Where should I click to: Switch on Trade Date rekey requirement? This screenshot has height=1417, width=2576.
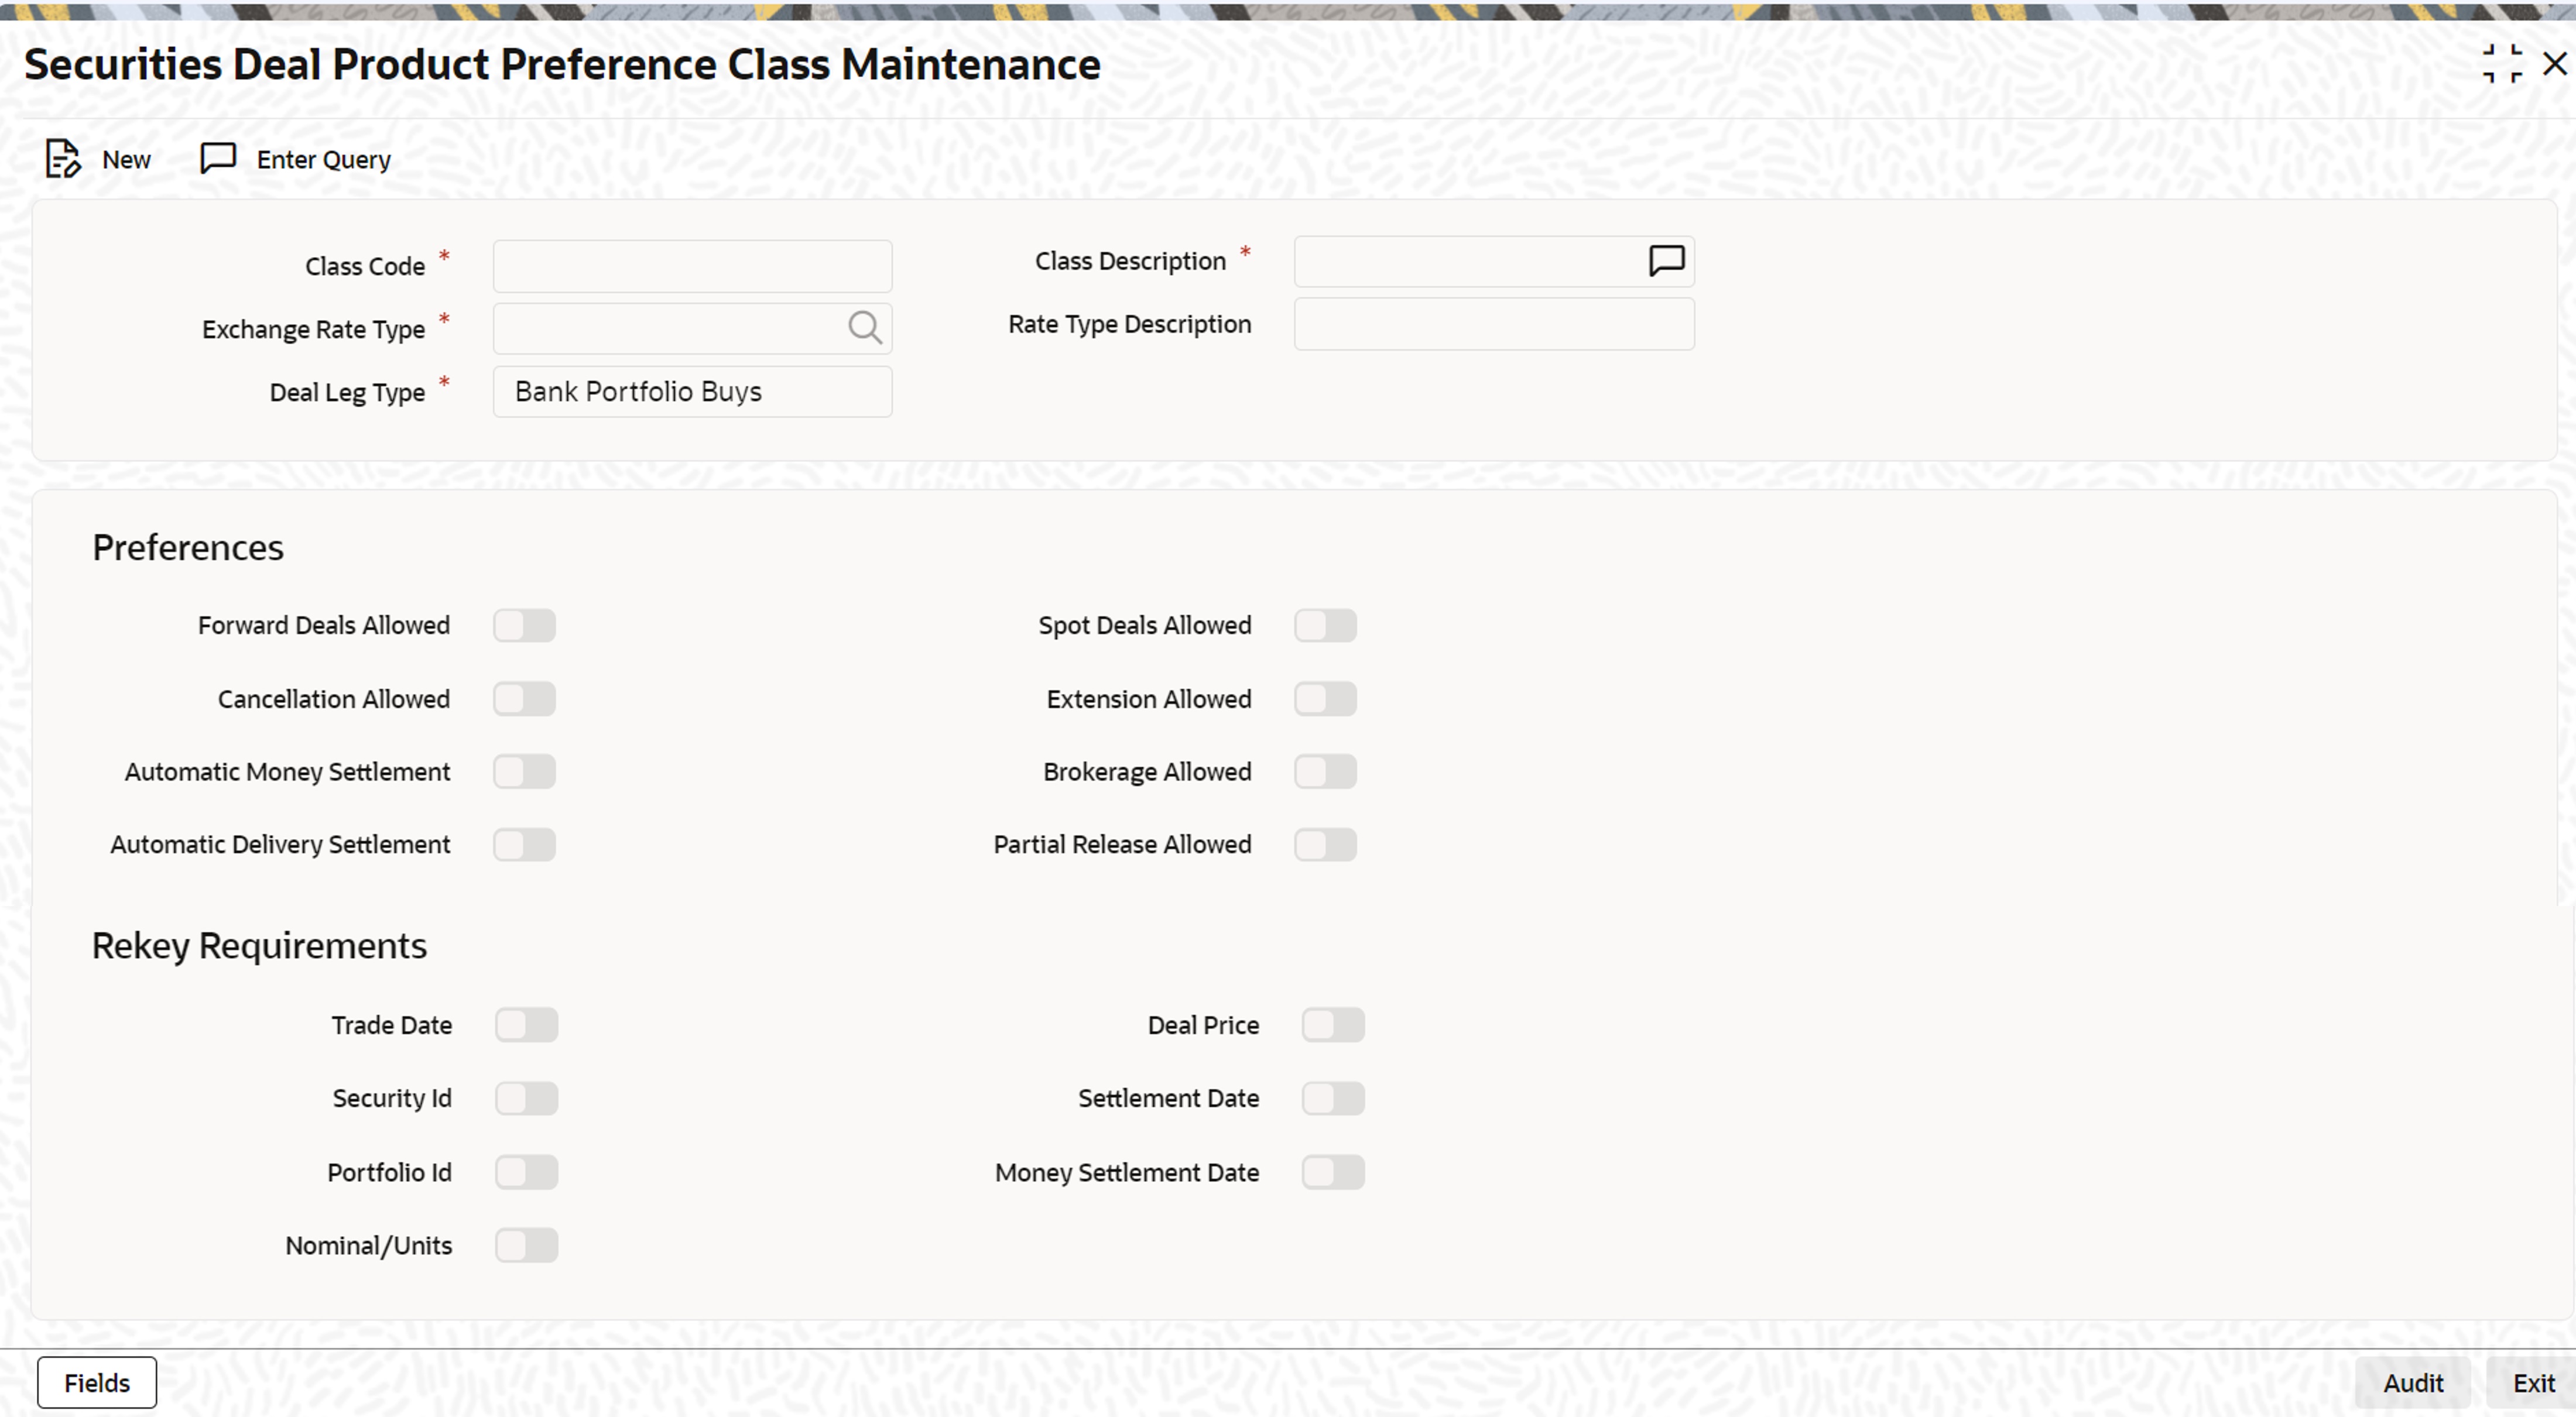[526, 1025]
